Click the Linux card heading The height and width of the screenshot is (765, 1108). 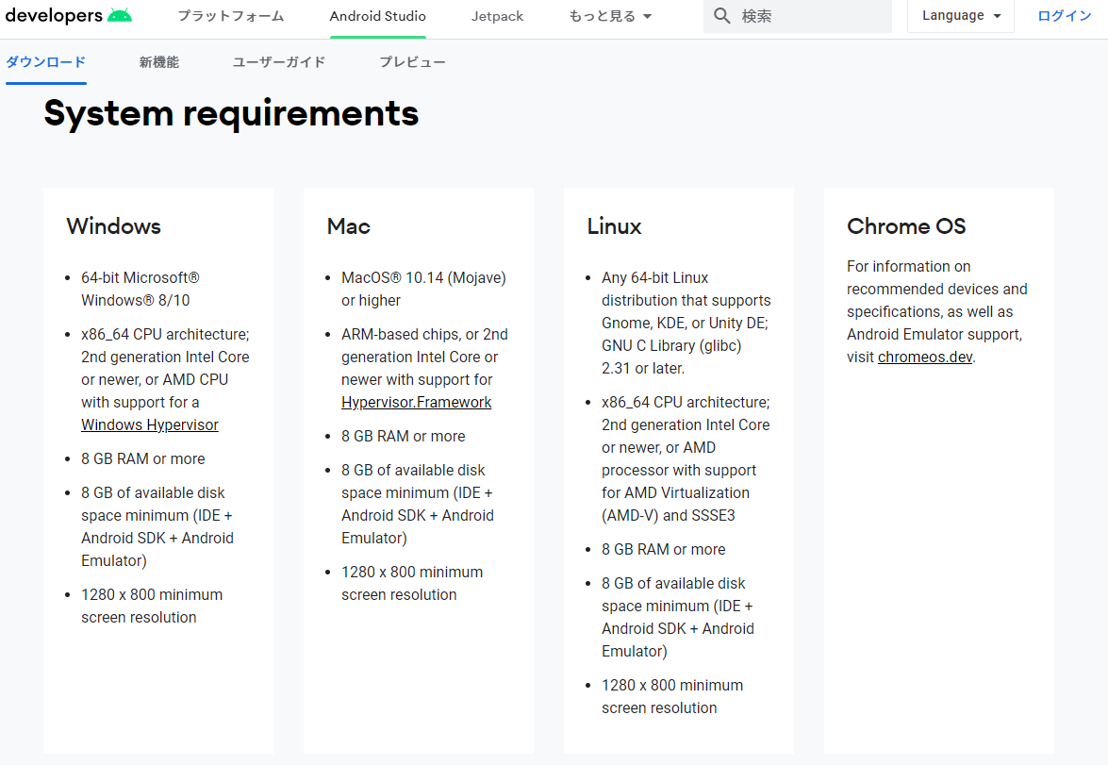[614, 226]
